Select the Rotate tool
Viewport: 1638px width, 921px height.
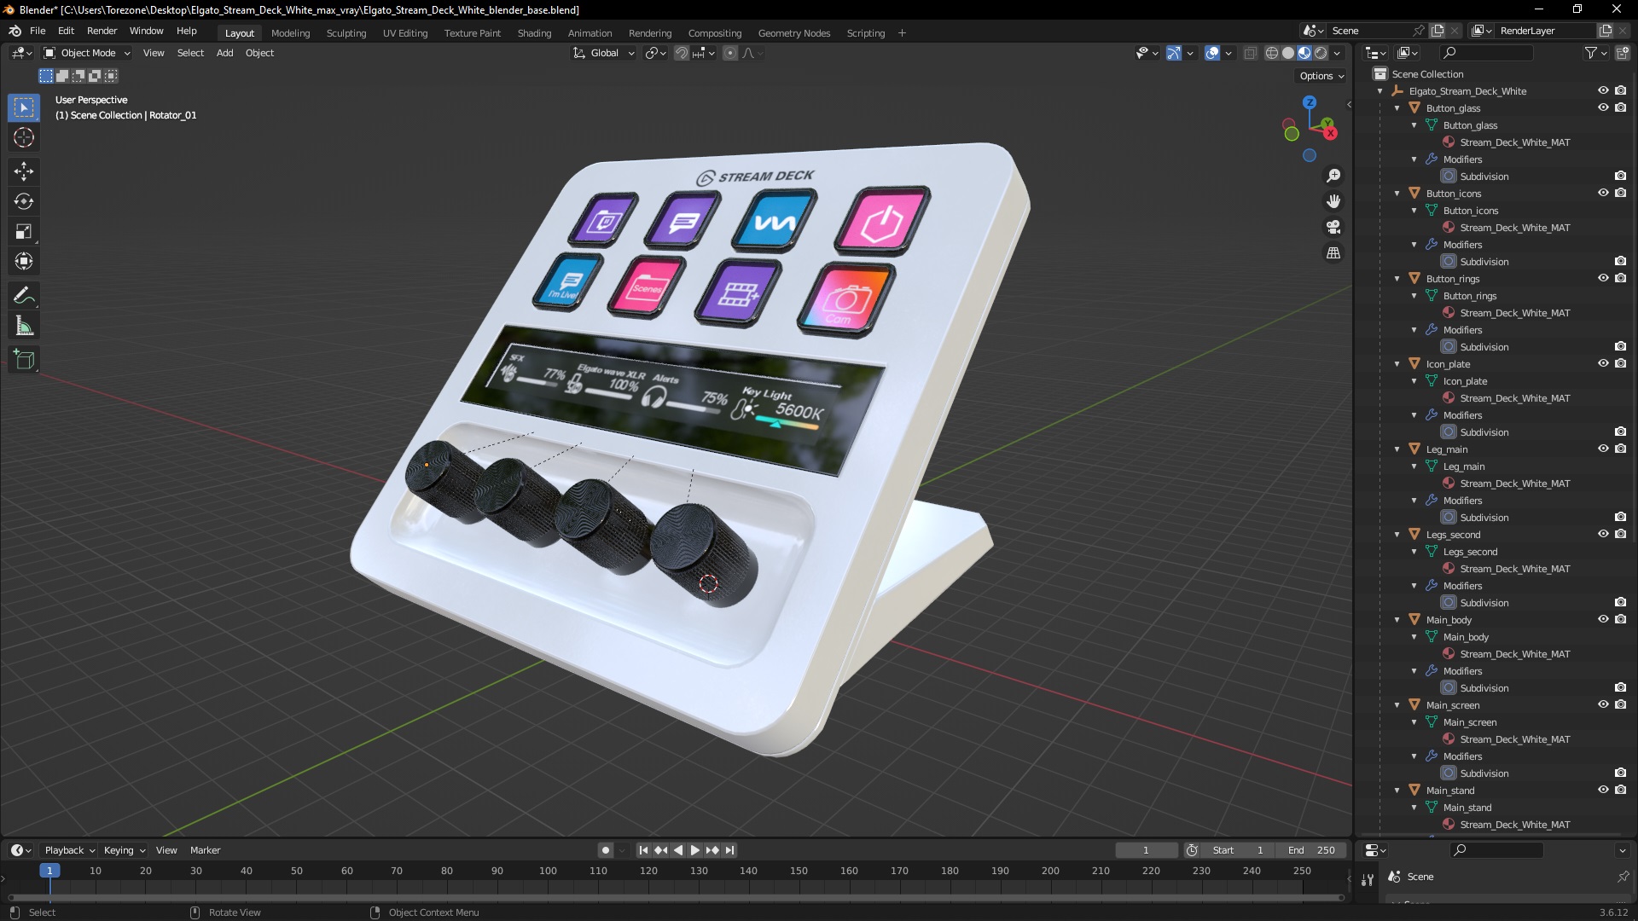pos(24,201)
